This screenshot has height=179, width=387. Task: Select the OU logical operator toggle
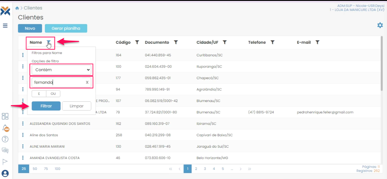pos(53,94)
